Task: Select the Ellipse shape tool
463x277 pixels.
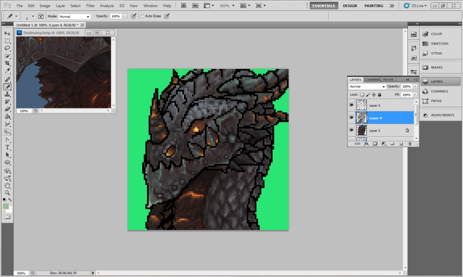Action: [8, 162]
